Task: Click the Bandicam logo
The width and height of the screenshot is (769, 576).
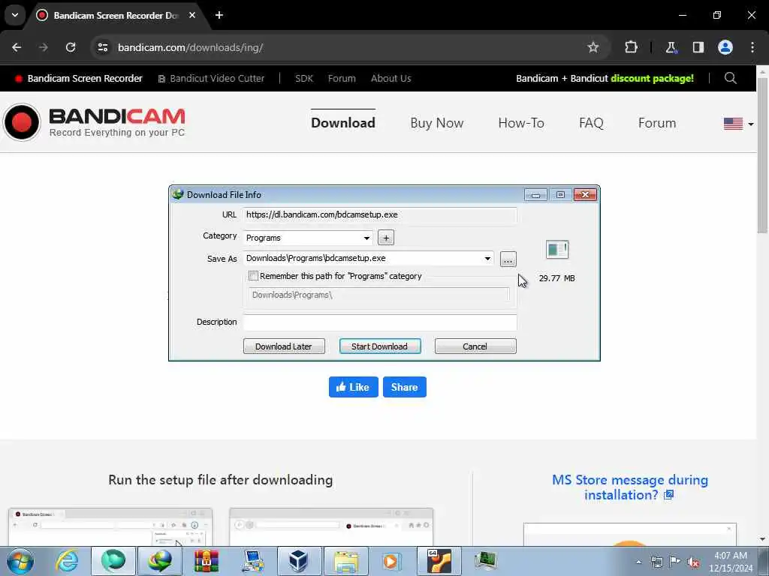Action: [94, 122]
